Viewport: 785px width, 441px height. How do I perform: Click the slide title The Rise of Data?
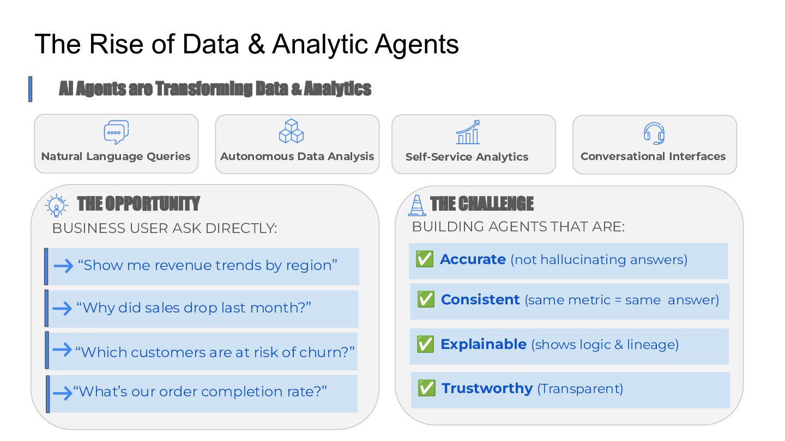coord(246,44)
